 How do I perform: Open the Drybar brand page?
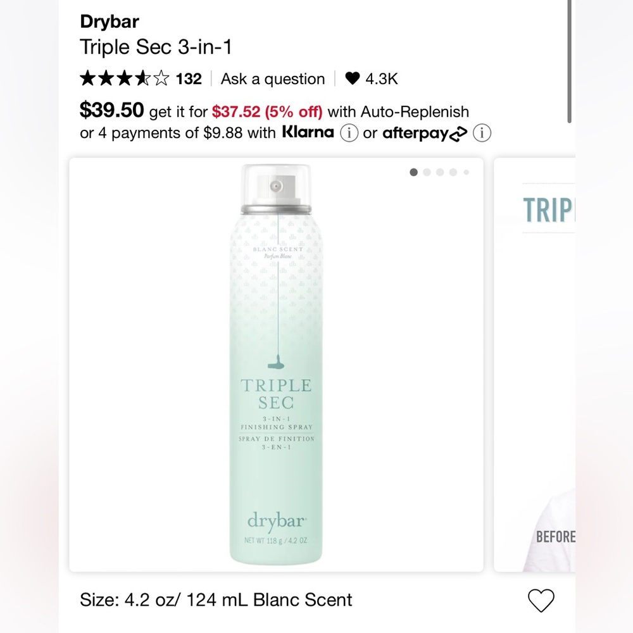[x=109, y=22]
